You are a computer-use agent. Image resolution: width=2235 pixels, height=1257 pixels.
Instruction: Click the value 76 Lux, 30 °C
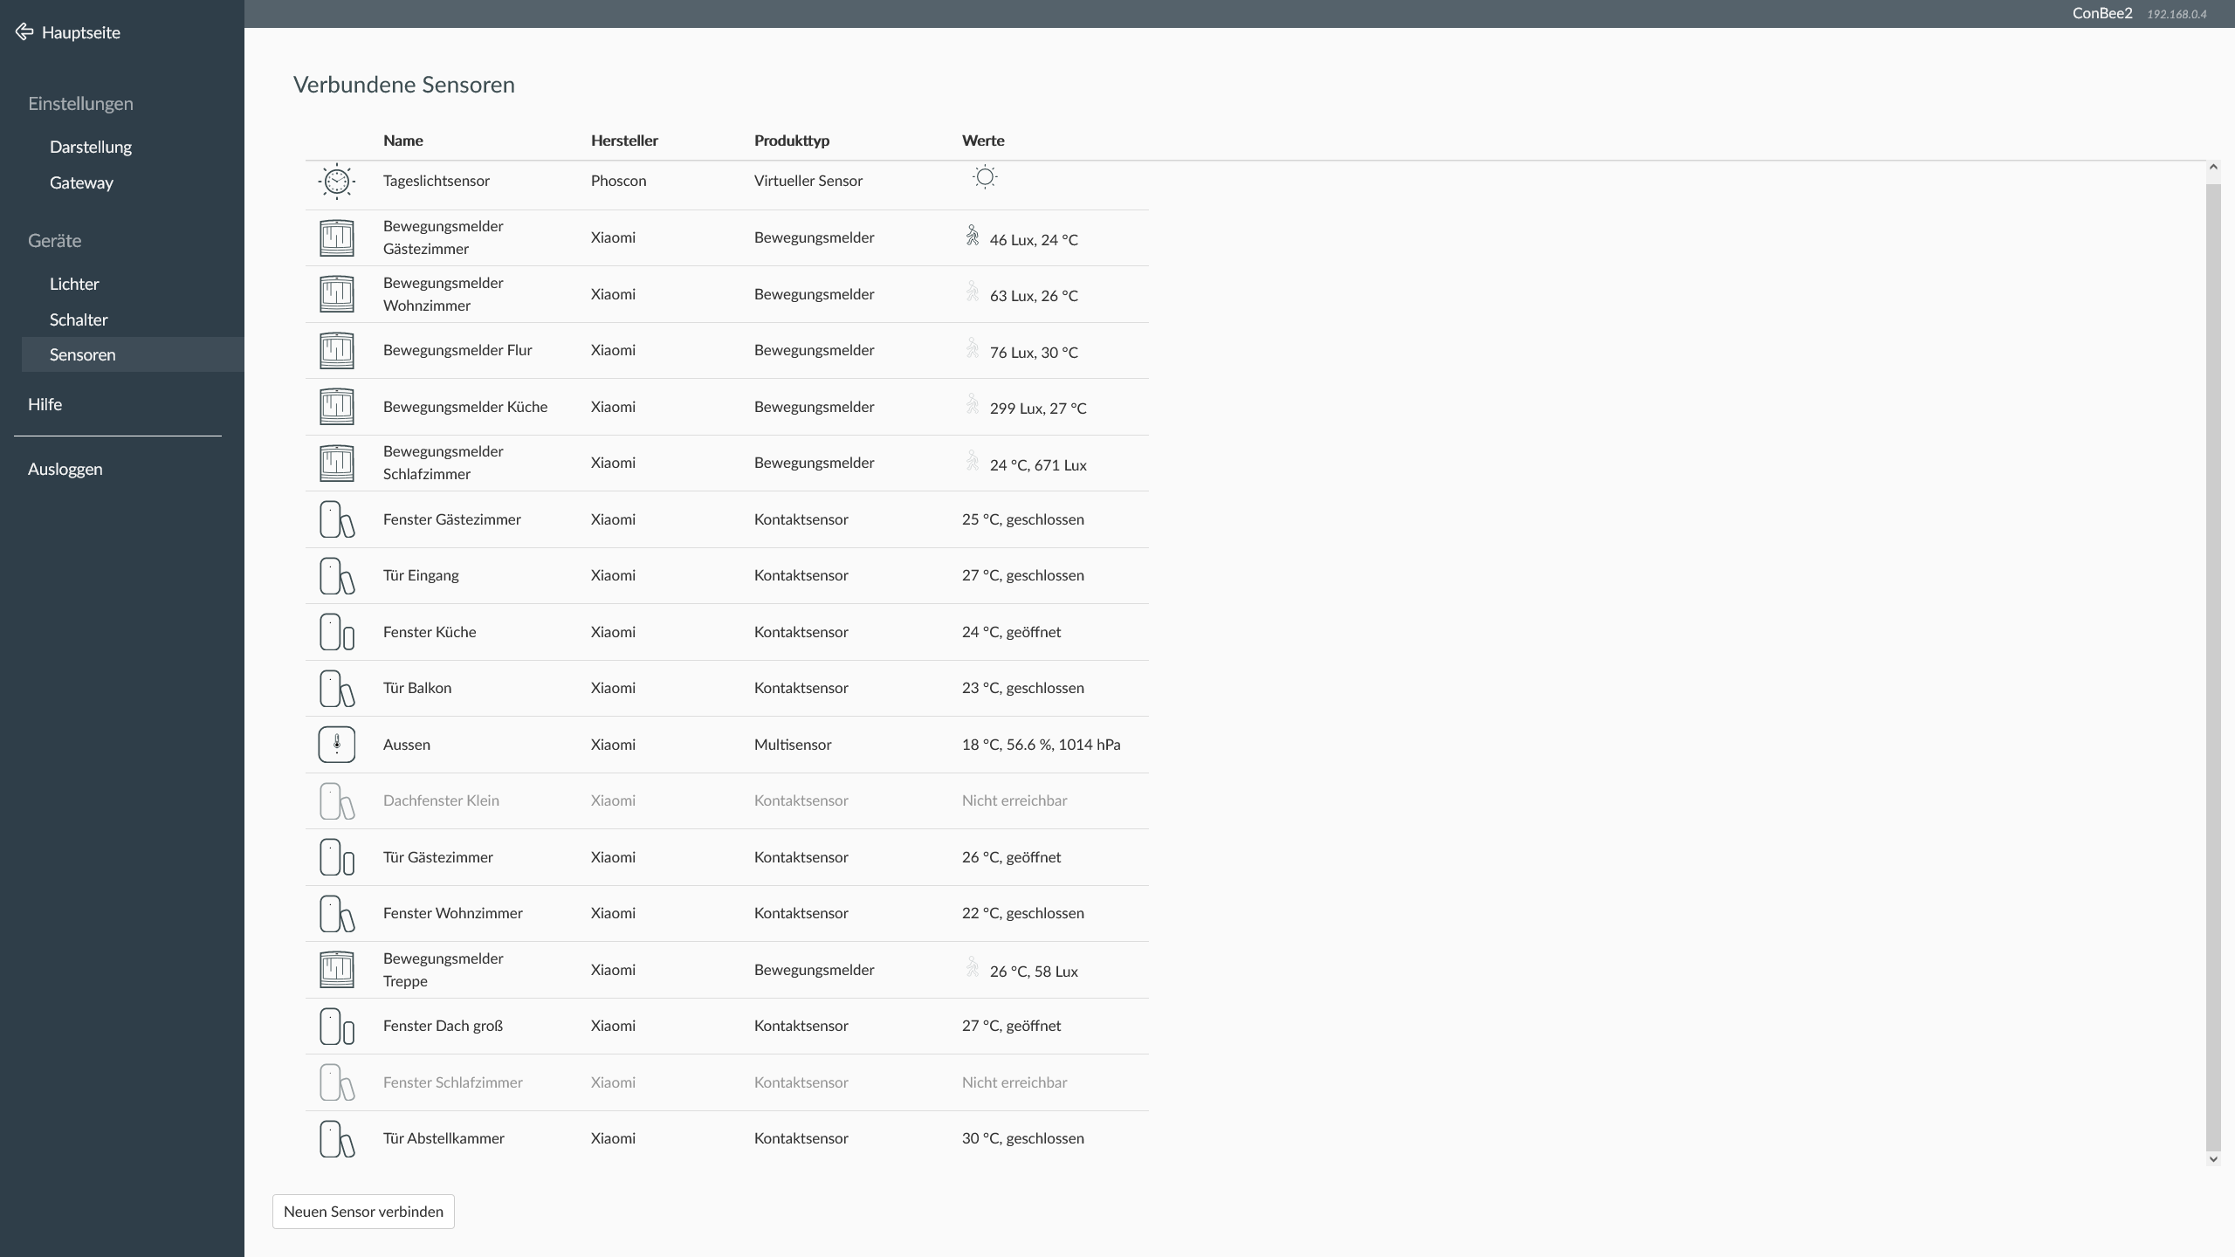tap(1034, 353)
